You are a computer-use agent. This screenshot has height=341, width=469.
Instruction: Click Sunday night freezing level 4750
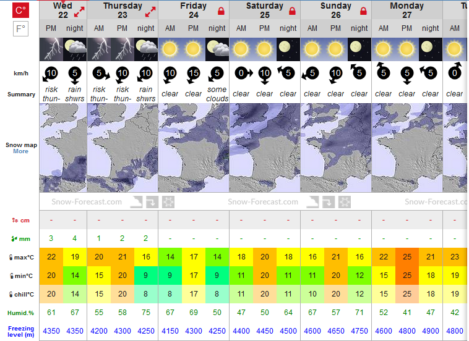(359, 331)
